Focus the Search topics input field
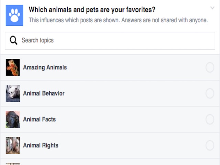The image size is (220, 165). tap(113, 41)
